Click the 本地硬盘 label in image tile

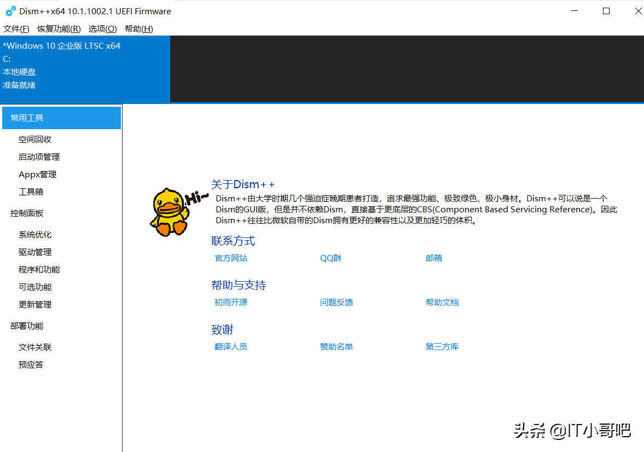(x=19, y=72)
